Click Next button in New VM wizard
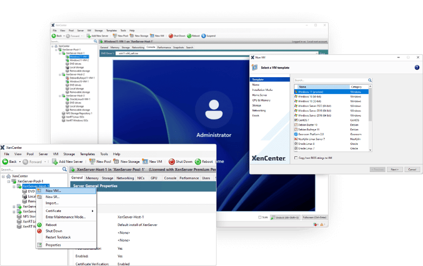Screen dimensions: 423x266 pyautogui.click(x=395, y=170)
